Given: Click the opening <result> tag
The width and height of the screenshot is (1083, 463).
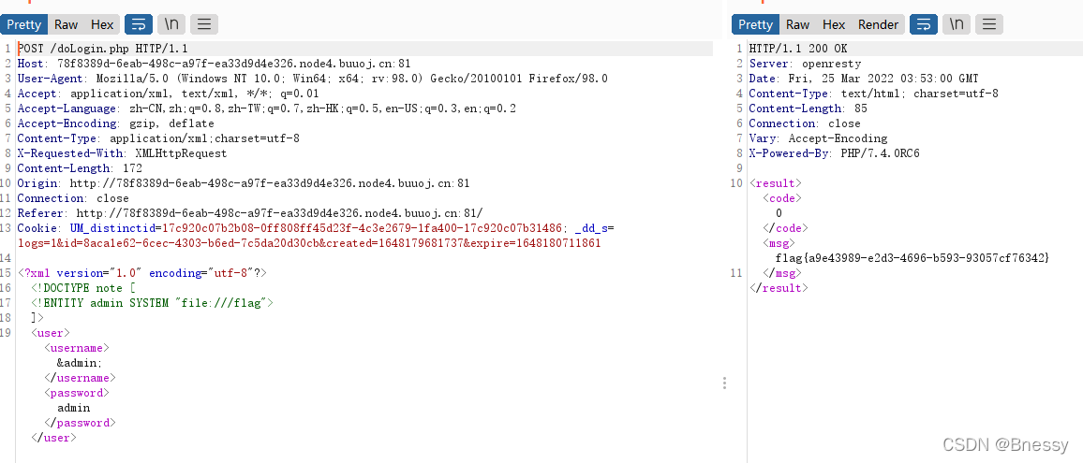Looking at the screenshot, I should pyautogui.click(x=776, y=183).
